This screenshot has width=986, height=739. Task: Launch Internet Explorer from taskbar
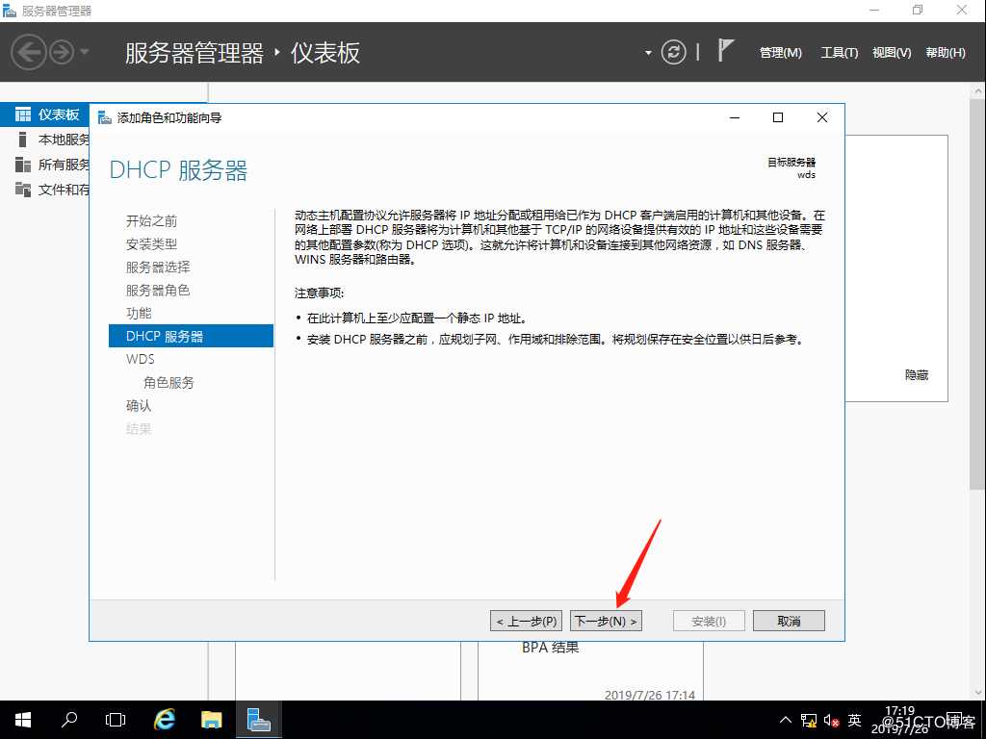tap(165, 720)
